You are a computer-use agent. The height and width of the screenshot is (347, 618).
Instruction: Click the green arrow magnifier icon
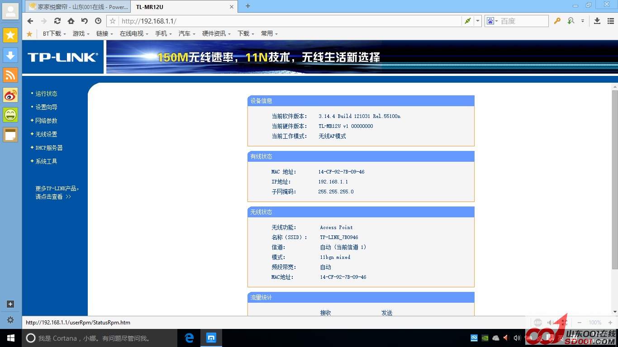pyautogui.click(x=571, y=21)
